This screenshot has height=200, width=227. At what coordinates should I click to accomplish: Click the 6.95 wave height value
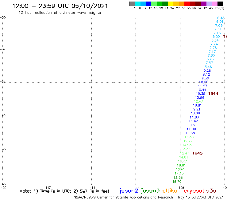click(210, 59)
